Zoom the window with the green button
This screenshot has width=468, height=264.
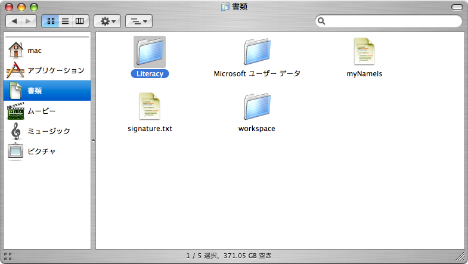click(x=34, y=7)
